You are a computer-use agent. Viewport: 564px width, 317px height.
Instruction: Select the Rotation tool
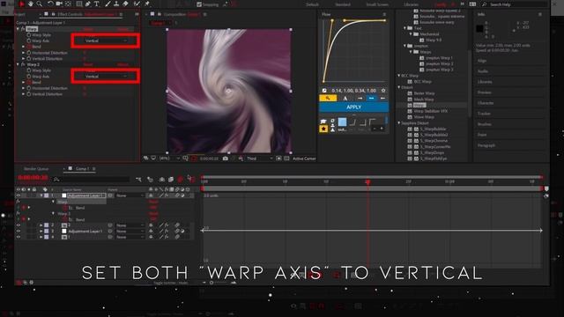click(x=50, y=4)
